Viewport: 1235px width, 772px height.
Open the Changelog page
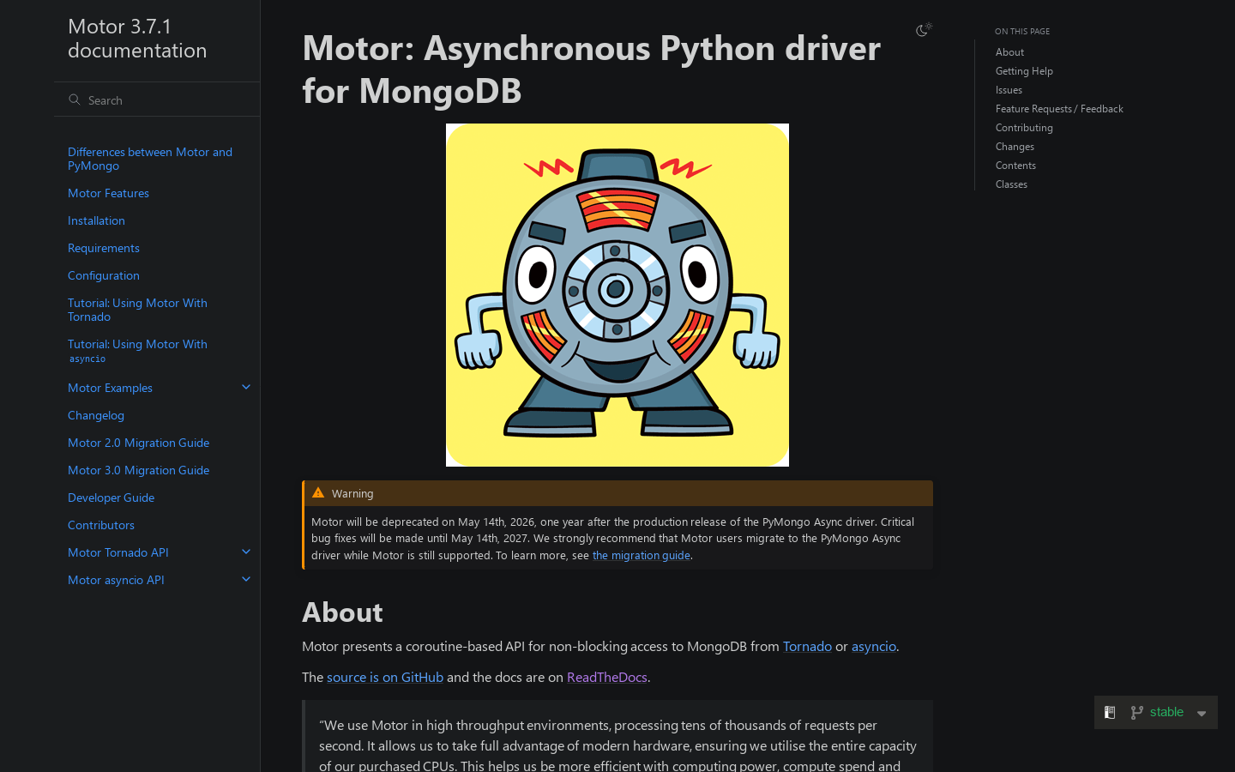(x=96, y=415)
